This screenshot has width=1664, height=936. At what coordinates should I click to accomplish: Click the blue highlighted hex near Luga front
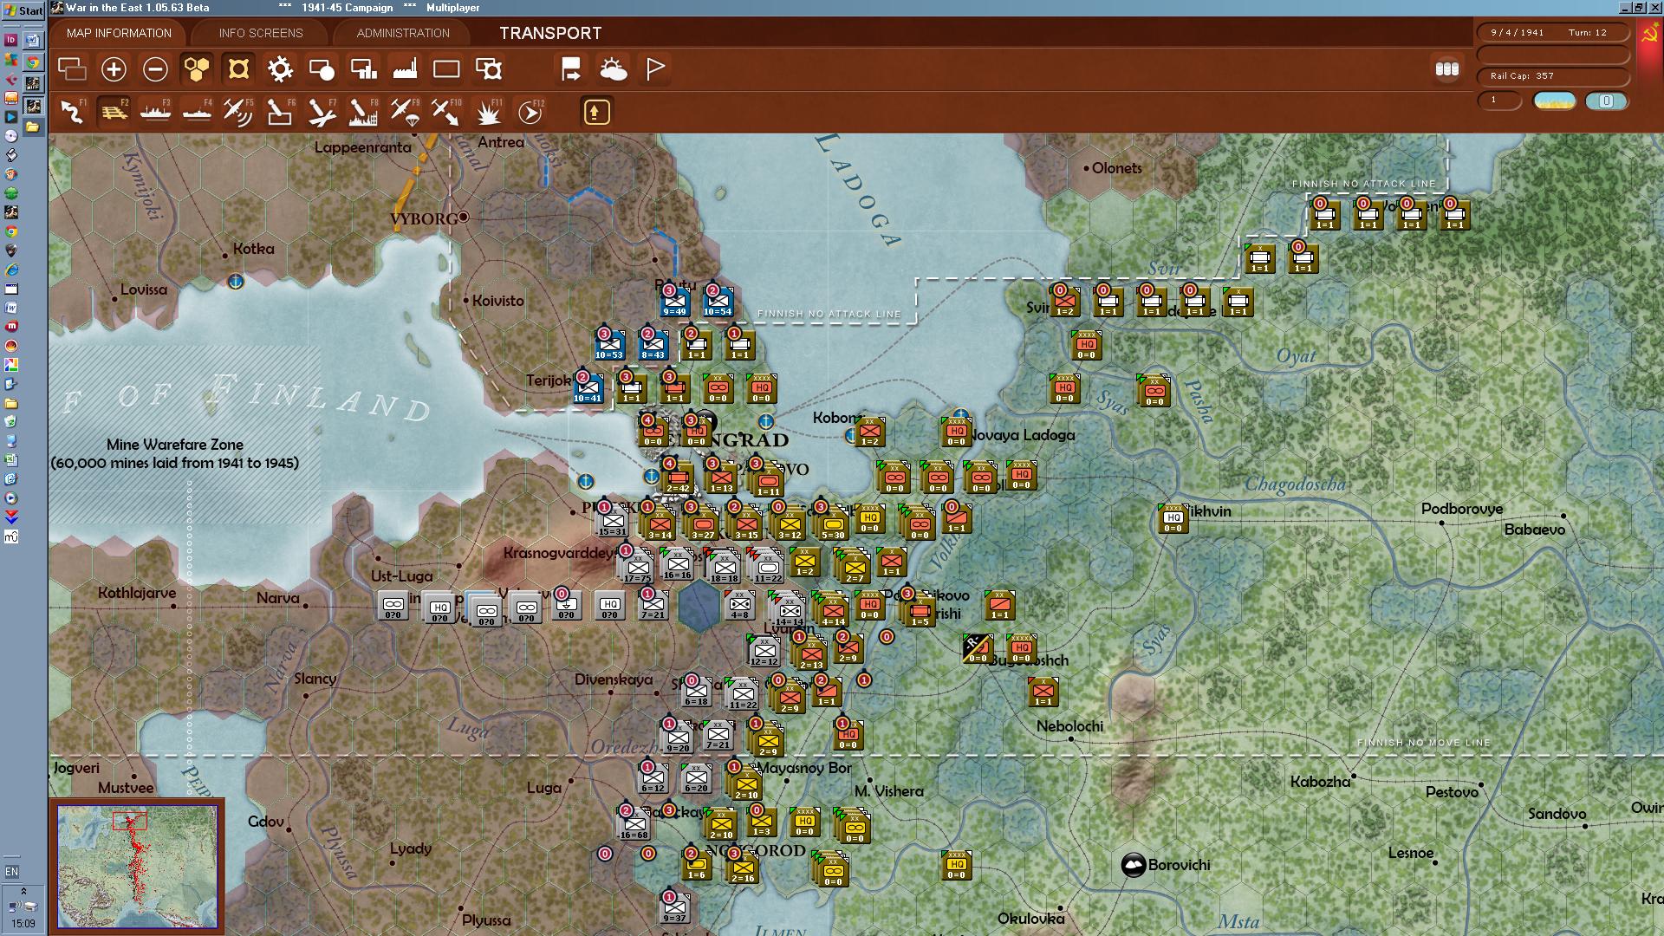pyautogui.click(x=699, y=604)
